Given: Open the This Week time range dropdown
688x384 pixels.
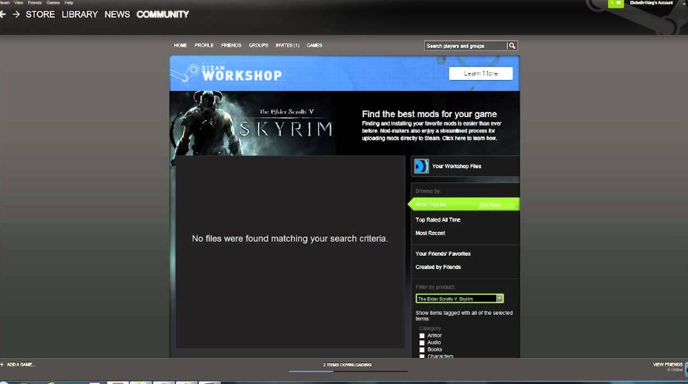Looking at the screenshot, I should (496, 205).
